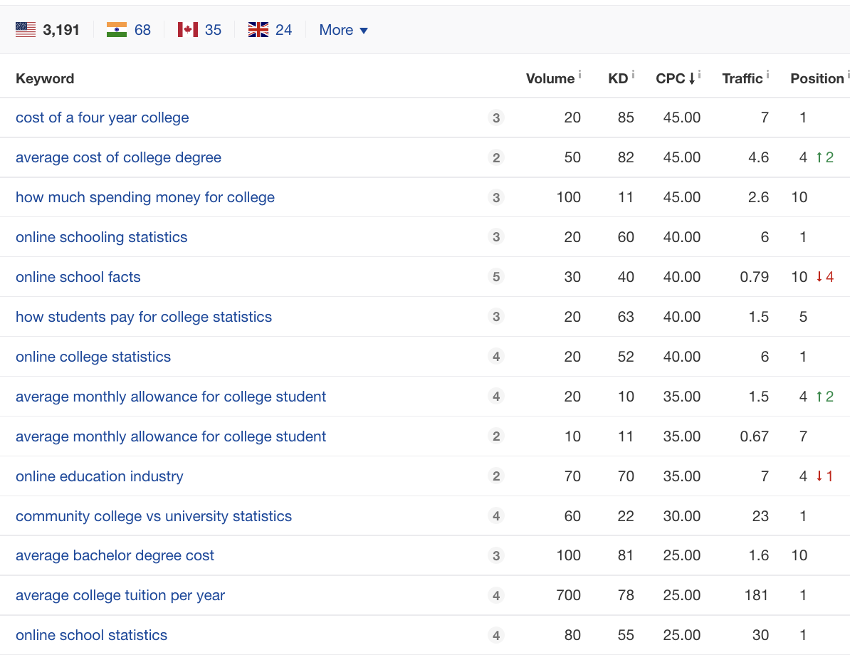850x655 pixels.
Task: Click the down-1 position change for 'online education industry'
Action: 824,476
